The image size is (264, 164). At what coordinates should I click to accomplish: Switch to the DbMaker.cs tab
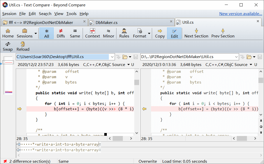[106, 22]
